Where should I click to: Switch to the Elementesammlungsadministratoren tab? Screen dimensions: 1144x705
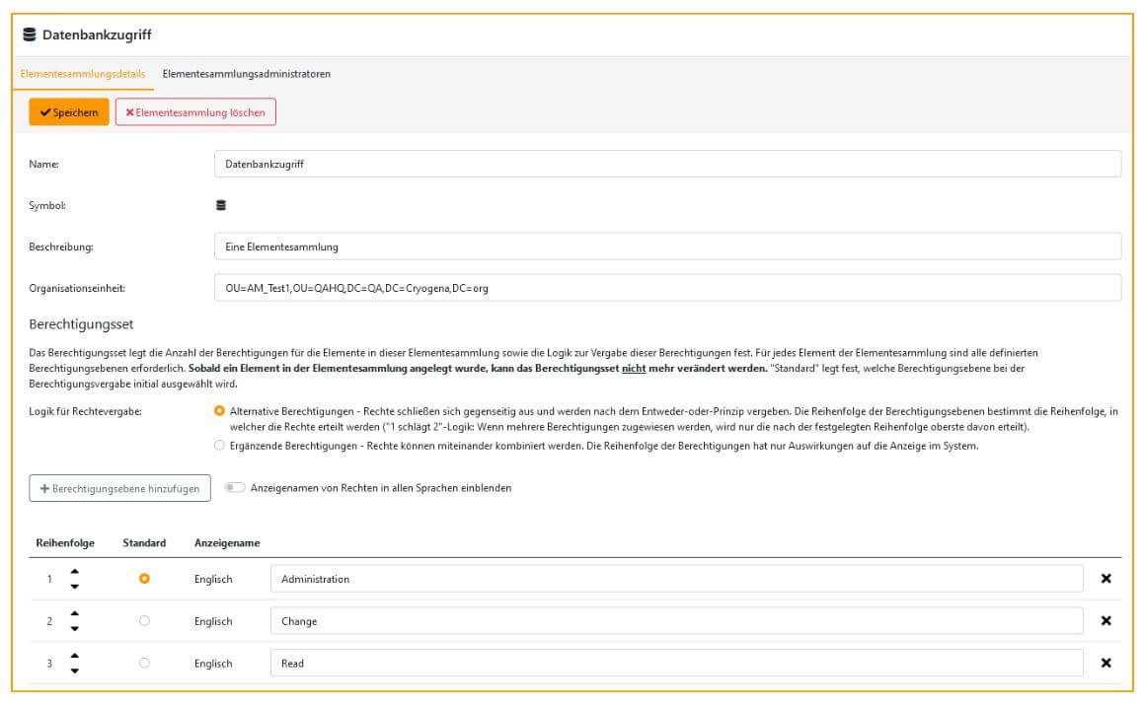click(x=248, y=73)
